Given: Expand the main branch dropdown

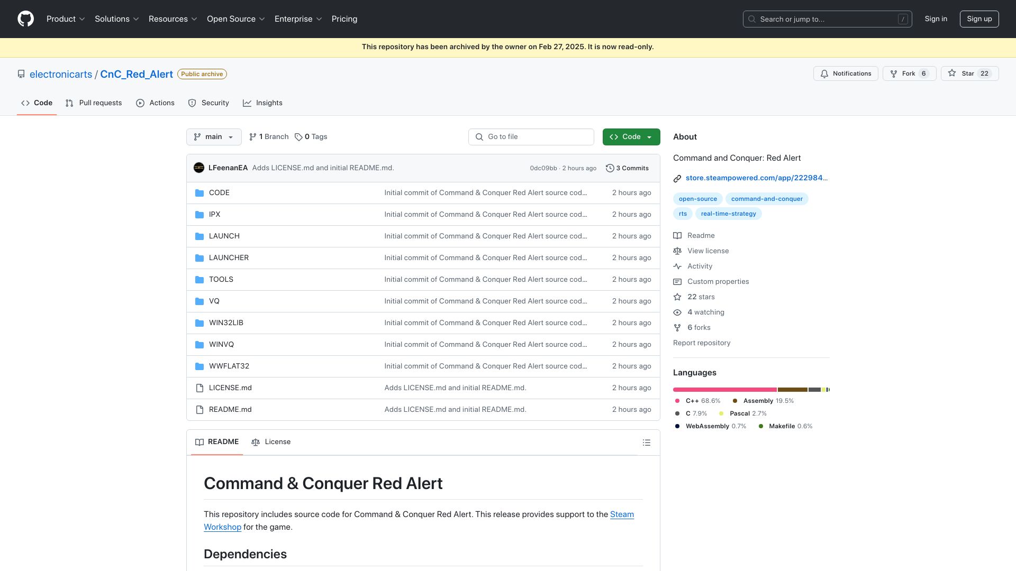Looking at the screenshot, I should tap(214, 137).
